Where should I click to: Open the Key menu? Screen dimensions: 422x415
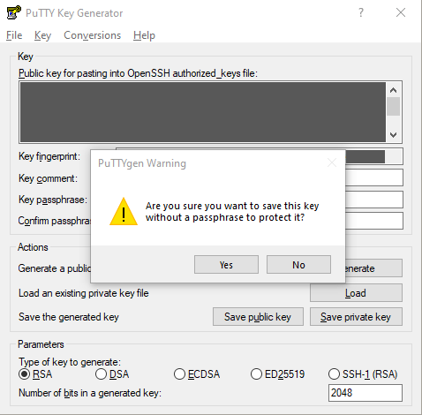42,35
